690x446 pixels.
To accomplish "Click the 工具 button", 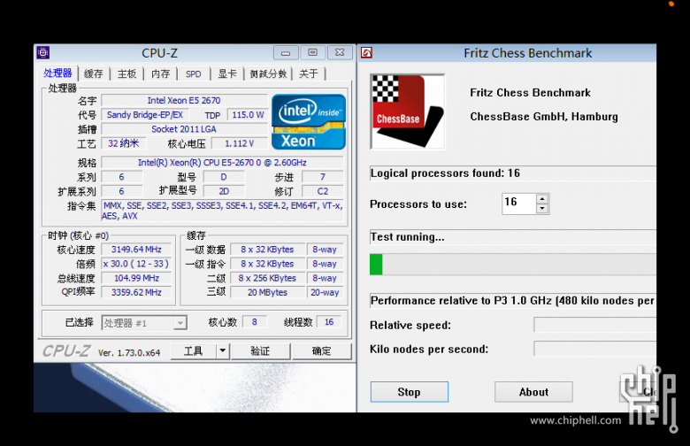I will (193, 351).
